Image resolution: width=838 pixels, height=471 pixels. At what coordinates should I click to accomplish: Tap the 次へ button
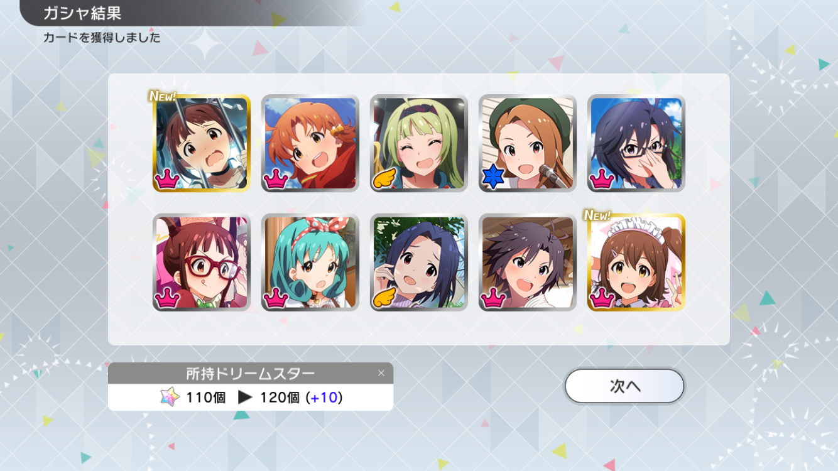(624, 386)
